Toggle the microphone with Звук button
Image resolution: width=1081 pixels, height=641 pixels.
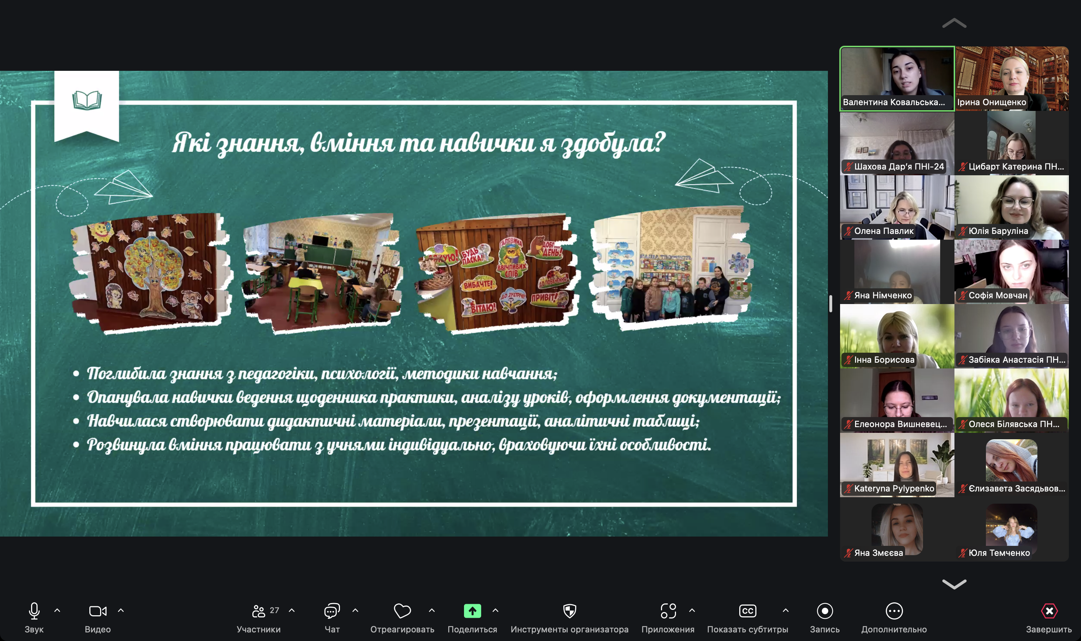tap(34, 611)
